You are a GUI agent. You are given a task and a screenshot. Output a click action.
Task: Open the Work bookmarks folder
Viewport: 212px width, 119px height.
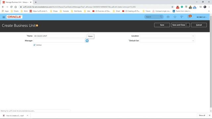click(x=24, y=11)
